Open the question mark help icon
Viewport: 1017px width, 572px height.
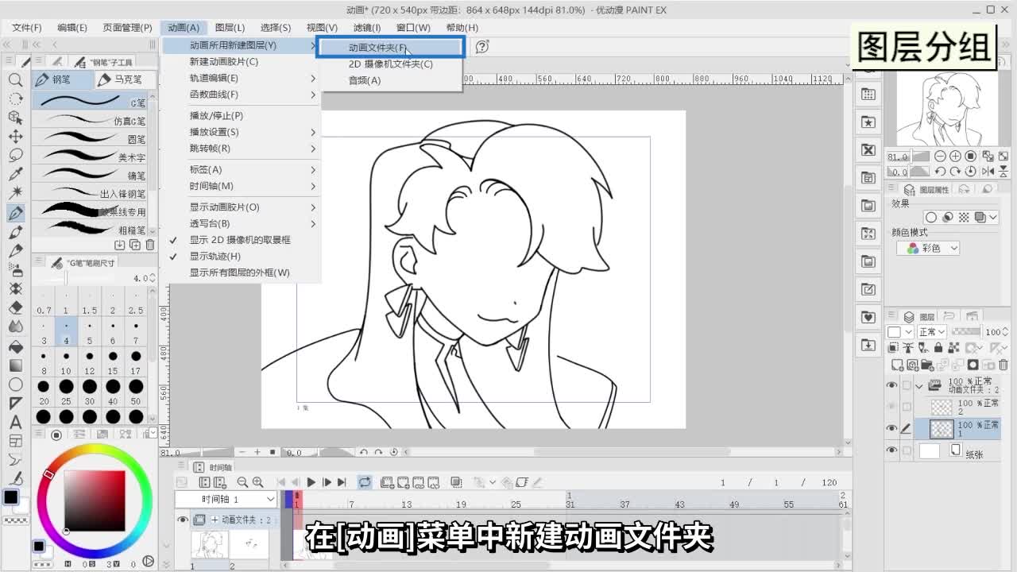[x=482, y=47]
